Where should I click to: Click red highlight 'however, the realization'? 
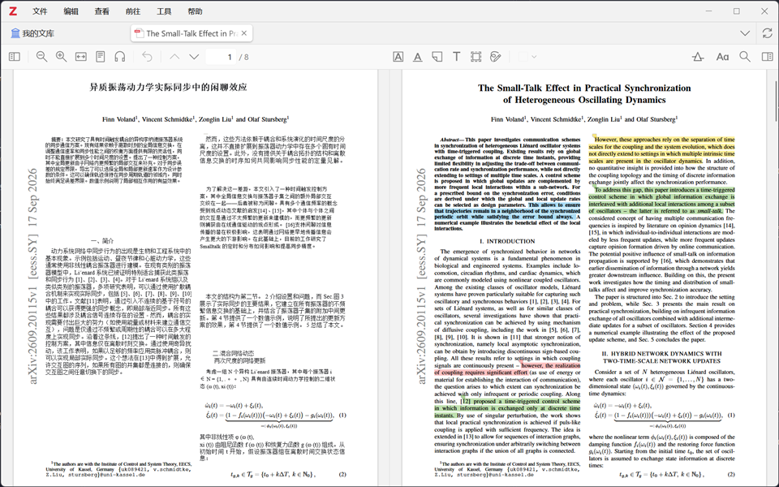point(507,368)
